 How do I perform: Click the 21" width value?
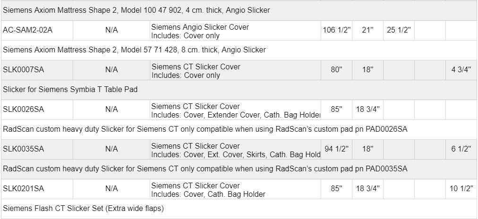coord(367,30)
